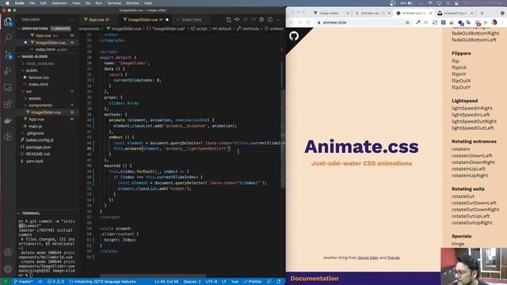Image resolution: width=507 pixels, height=285 pixels.
Task: Open the macOS Spotlight search icon
Action: tap(448, 3)
